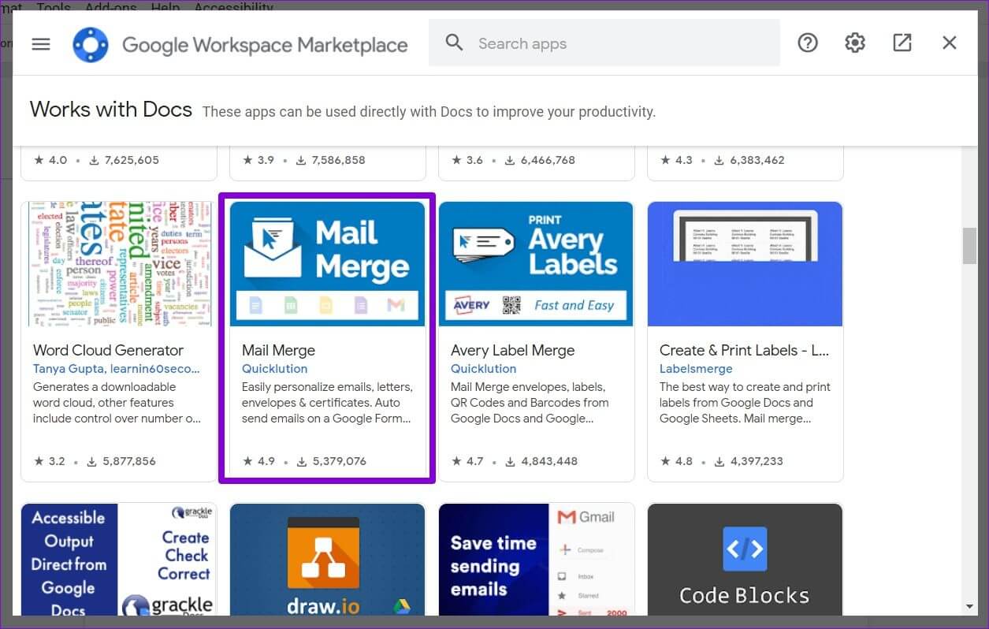Open the Mail Merge app banner

pyautogui.click(x=327, y=263)
